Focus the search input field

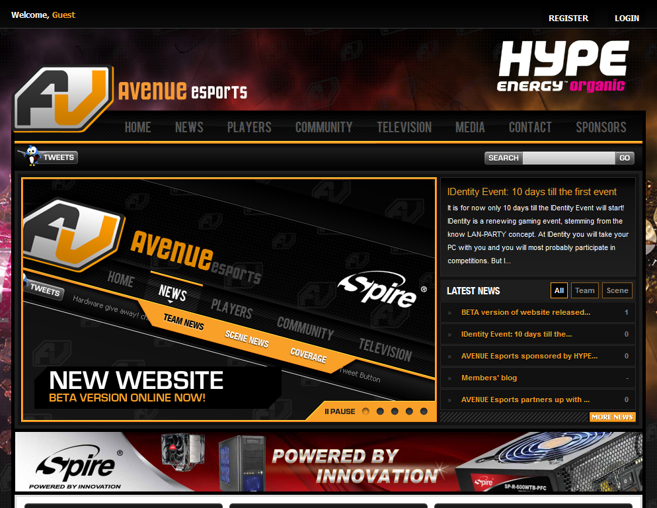point(568,158)
